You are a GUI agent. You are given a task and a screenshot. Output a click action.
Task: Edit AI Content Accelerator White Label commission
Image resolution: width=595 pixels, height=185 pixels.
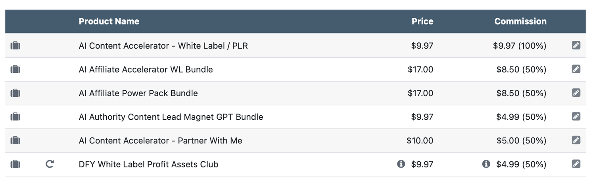[576, 45]
